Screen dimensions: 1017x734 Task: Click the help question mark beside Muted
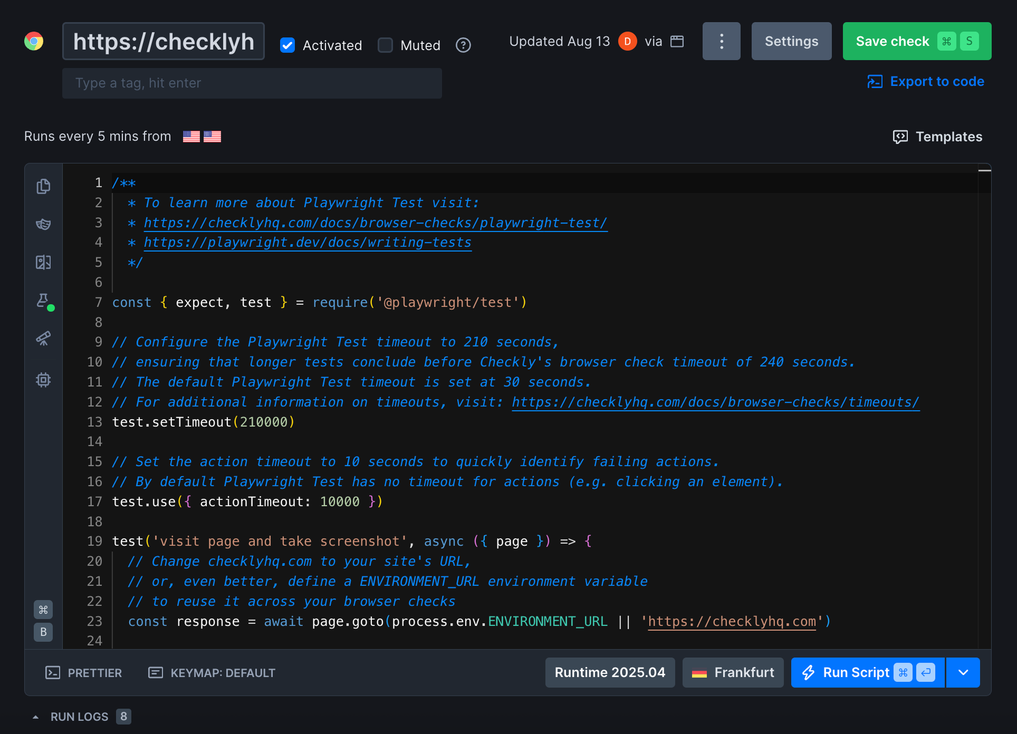[x=463, y=45]
